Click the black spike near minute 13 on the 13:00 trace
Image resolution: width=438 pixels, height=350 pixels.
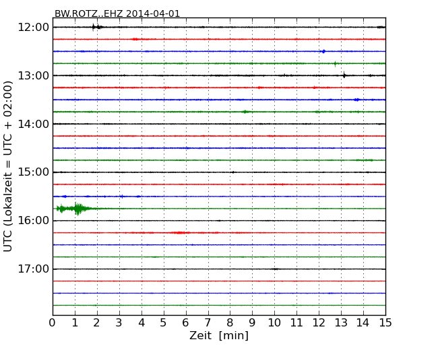[344, 75]
